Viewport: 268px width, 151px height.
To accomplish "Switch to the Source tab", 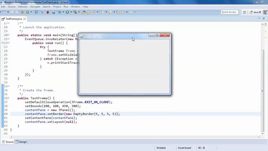I will click(8, 142).
